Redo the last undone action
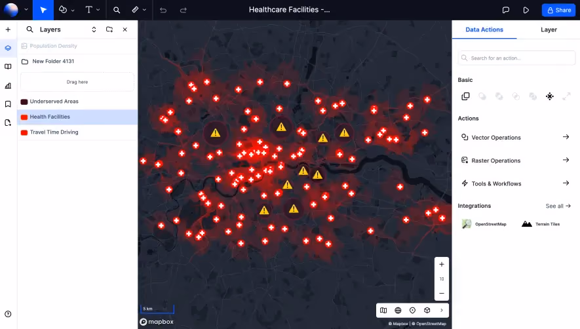Screen dimensions: 580x329 pyautogui.click(x=183, y=10)
